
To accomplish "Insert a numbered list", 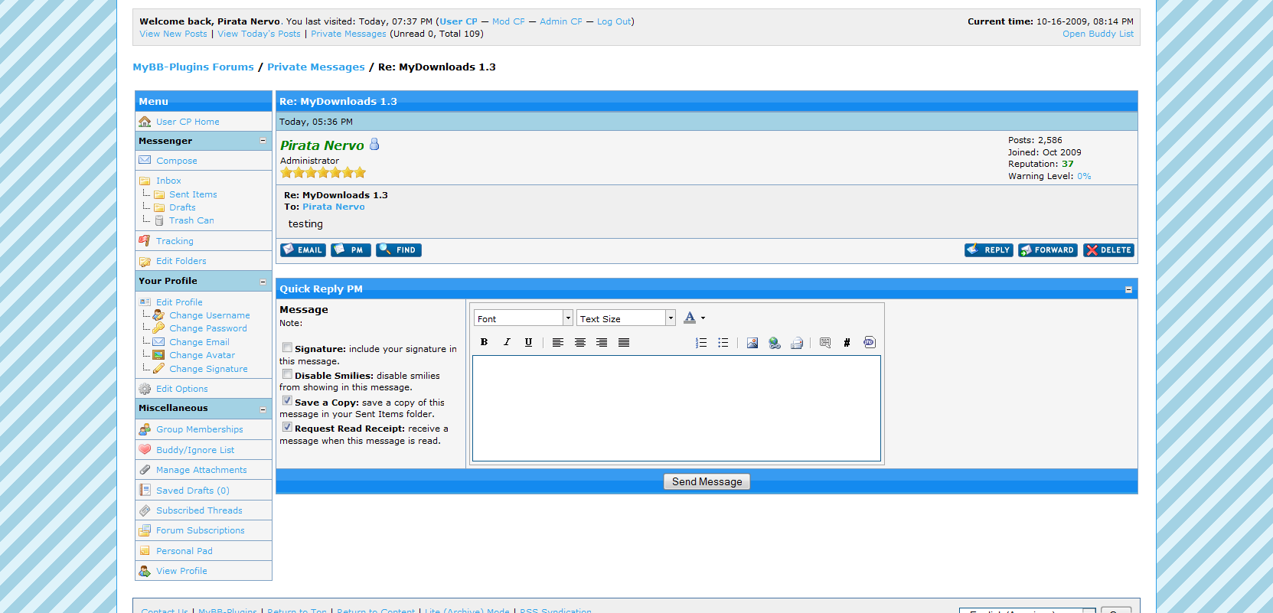I will point(701,342).
